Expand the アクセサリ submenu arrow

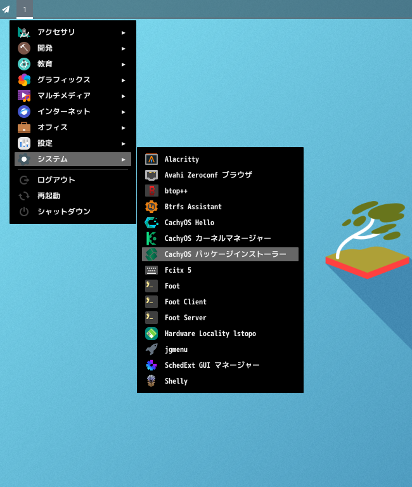(x=123, y=32)
